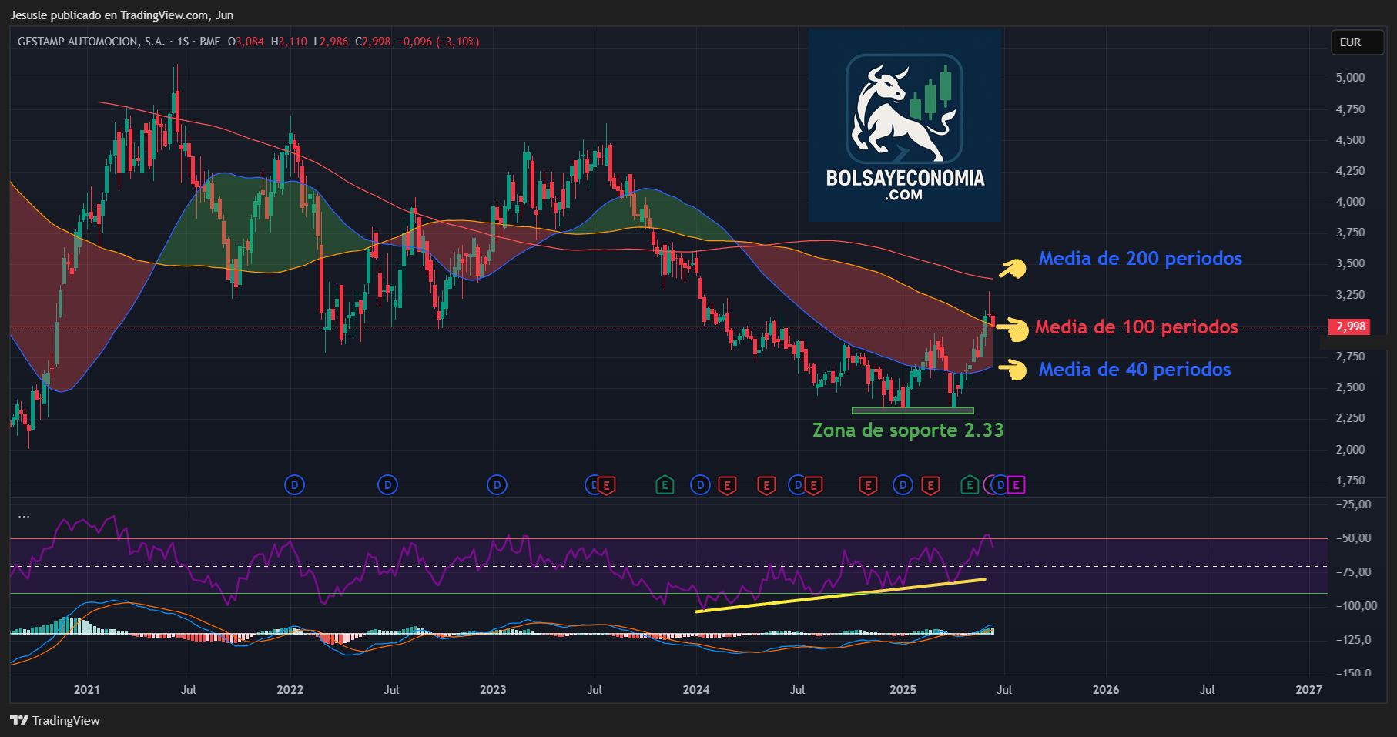Click the leftmost green E earnings marker

[665, 485]
